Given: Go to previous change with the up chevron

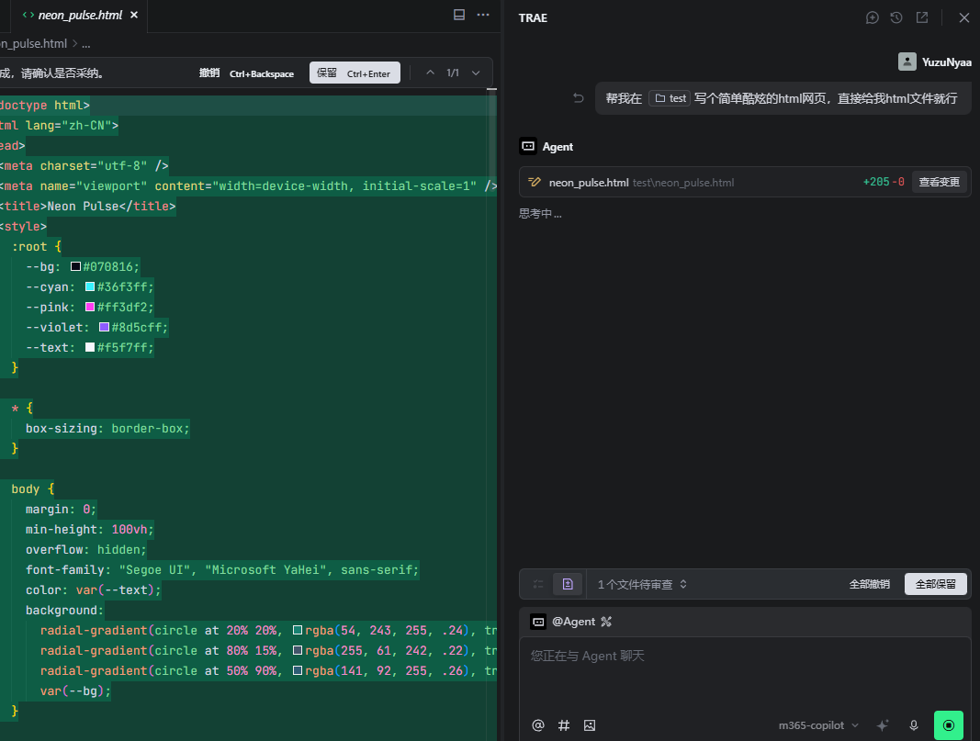Looking at the screenshot, I should (430, 73).
